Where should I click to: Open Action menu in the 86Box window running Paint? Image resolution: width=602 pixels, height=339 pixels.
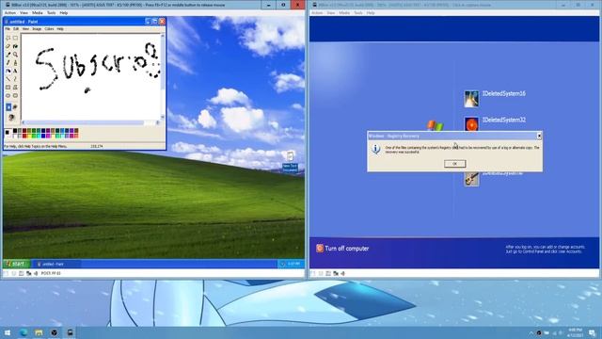click(10, 12)
